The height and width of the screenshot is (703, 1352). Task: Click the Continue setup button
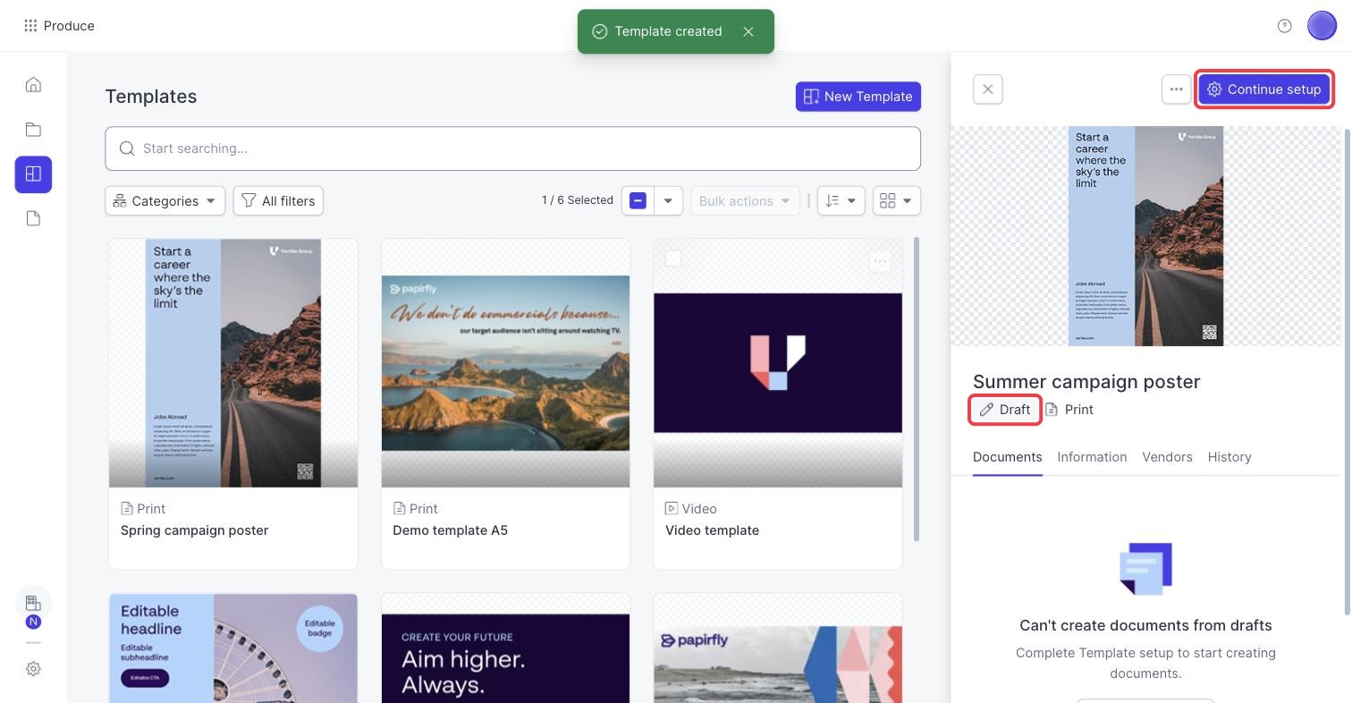point(1264,89)
